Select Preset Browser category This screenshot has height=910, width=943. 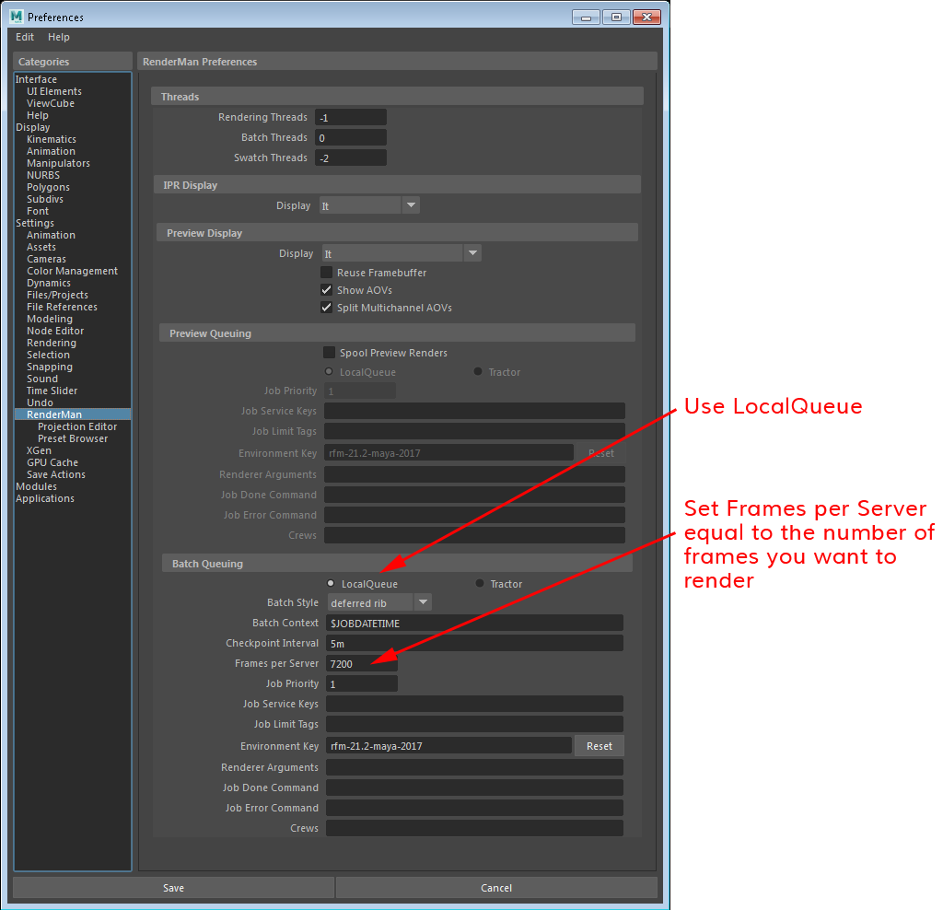(x=73, y=438)
